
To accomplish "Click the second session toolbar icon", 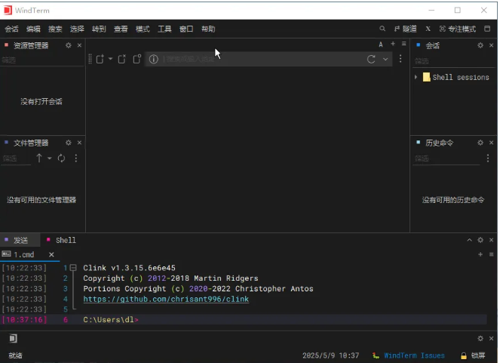I will tap(122, 59).
